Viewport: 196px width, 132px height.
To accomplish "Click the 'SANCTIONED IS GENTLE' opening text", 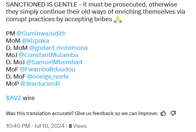I will click(x=42, y=5).
